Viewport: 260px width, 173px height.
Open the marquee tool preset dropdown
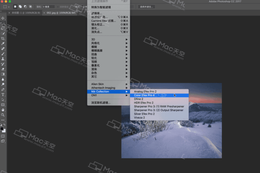pyautogui.click(x=9, y=7)
